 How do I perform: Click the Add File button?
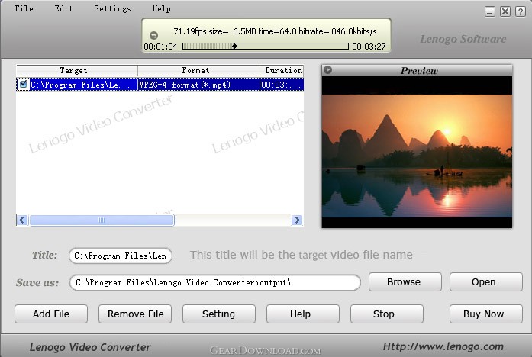tap(51, 314)
